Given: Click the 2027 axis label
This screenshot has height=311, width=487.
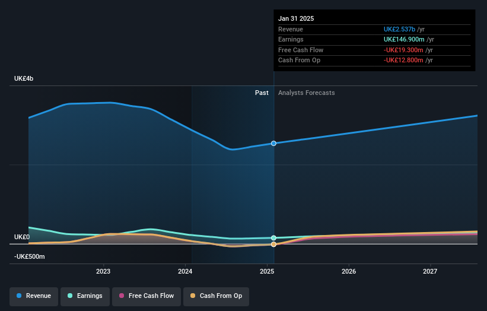Looking at the screenshot, I should pyautogui.click(x=430, y=272).
